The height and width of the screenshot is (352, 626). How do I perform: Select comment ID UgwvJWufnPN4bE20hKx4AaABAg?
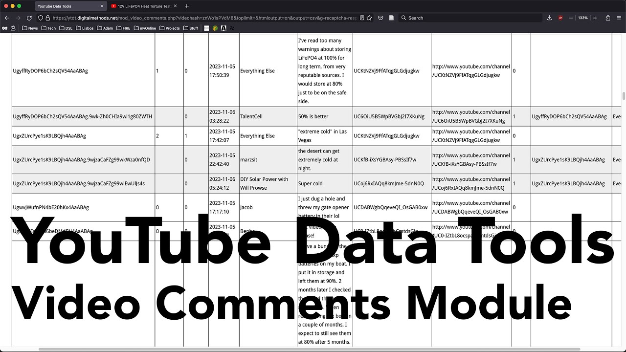(51, 207)
